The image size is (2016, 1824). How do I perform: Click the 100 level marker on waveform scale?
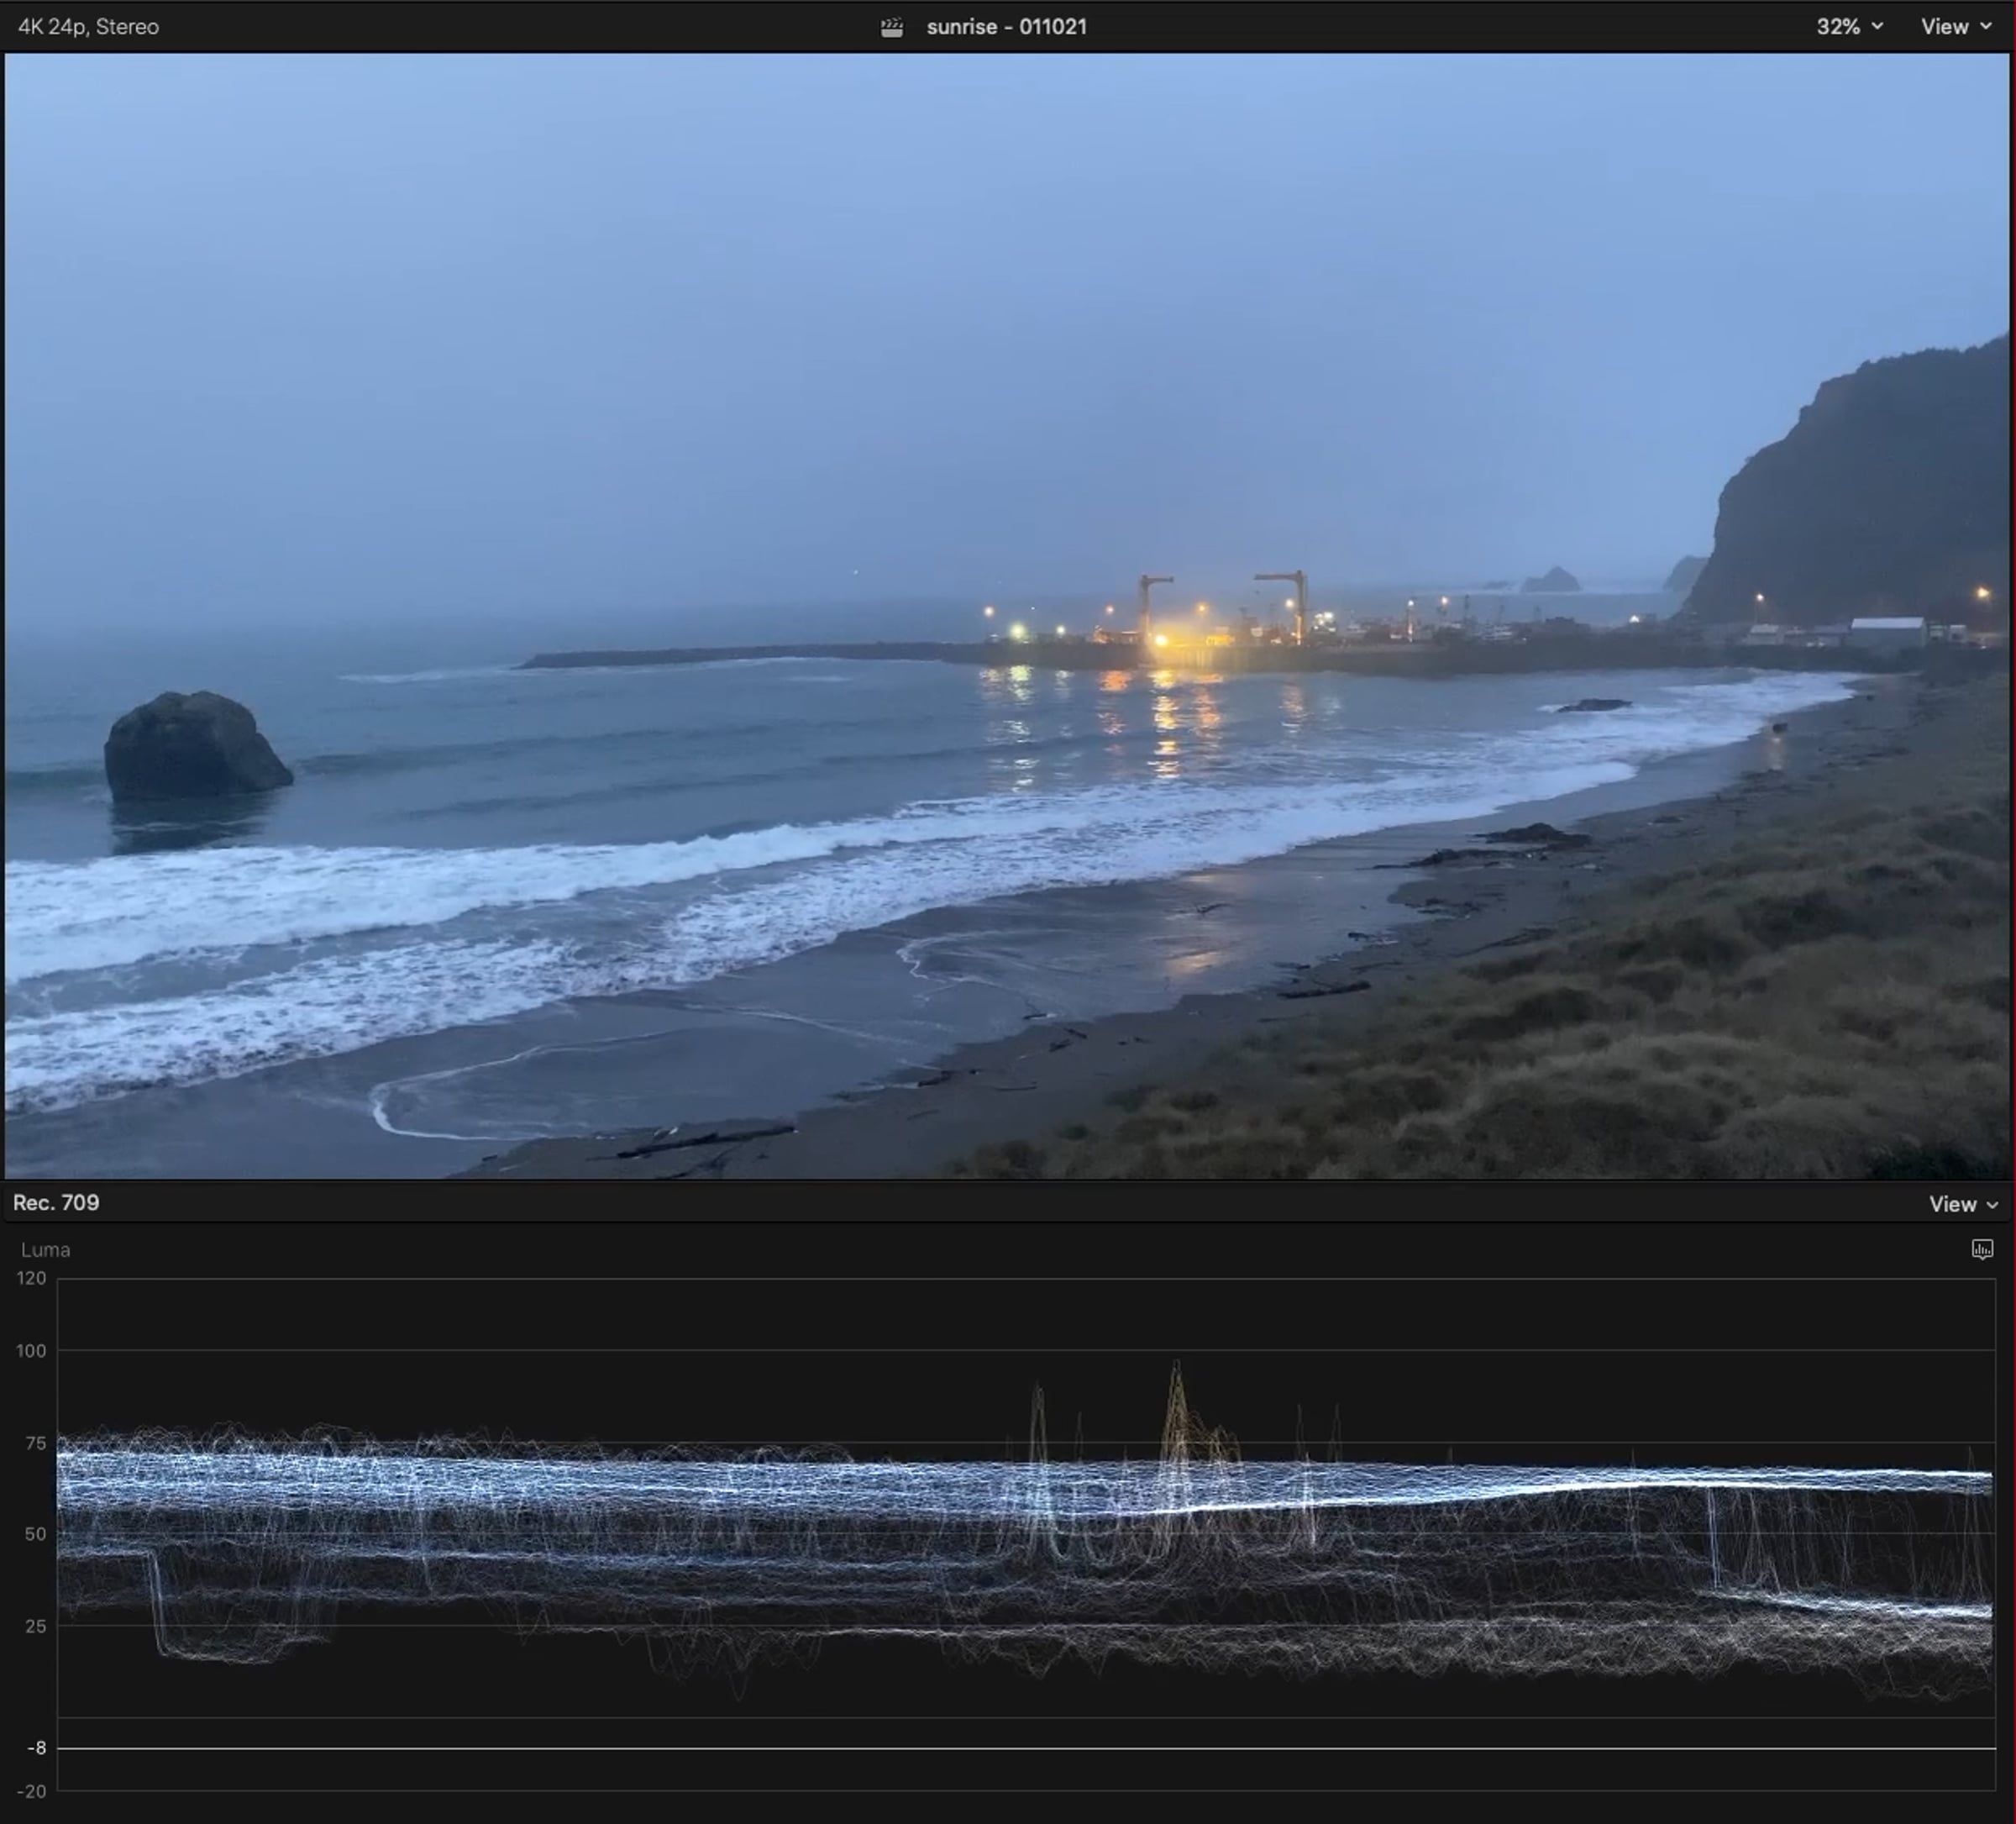[x=31, y=1351]
